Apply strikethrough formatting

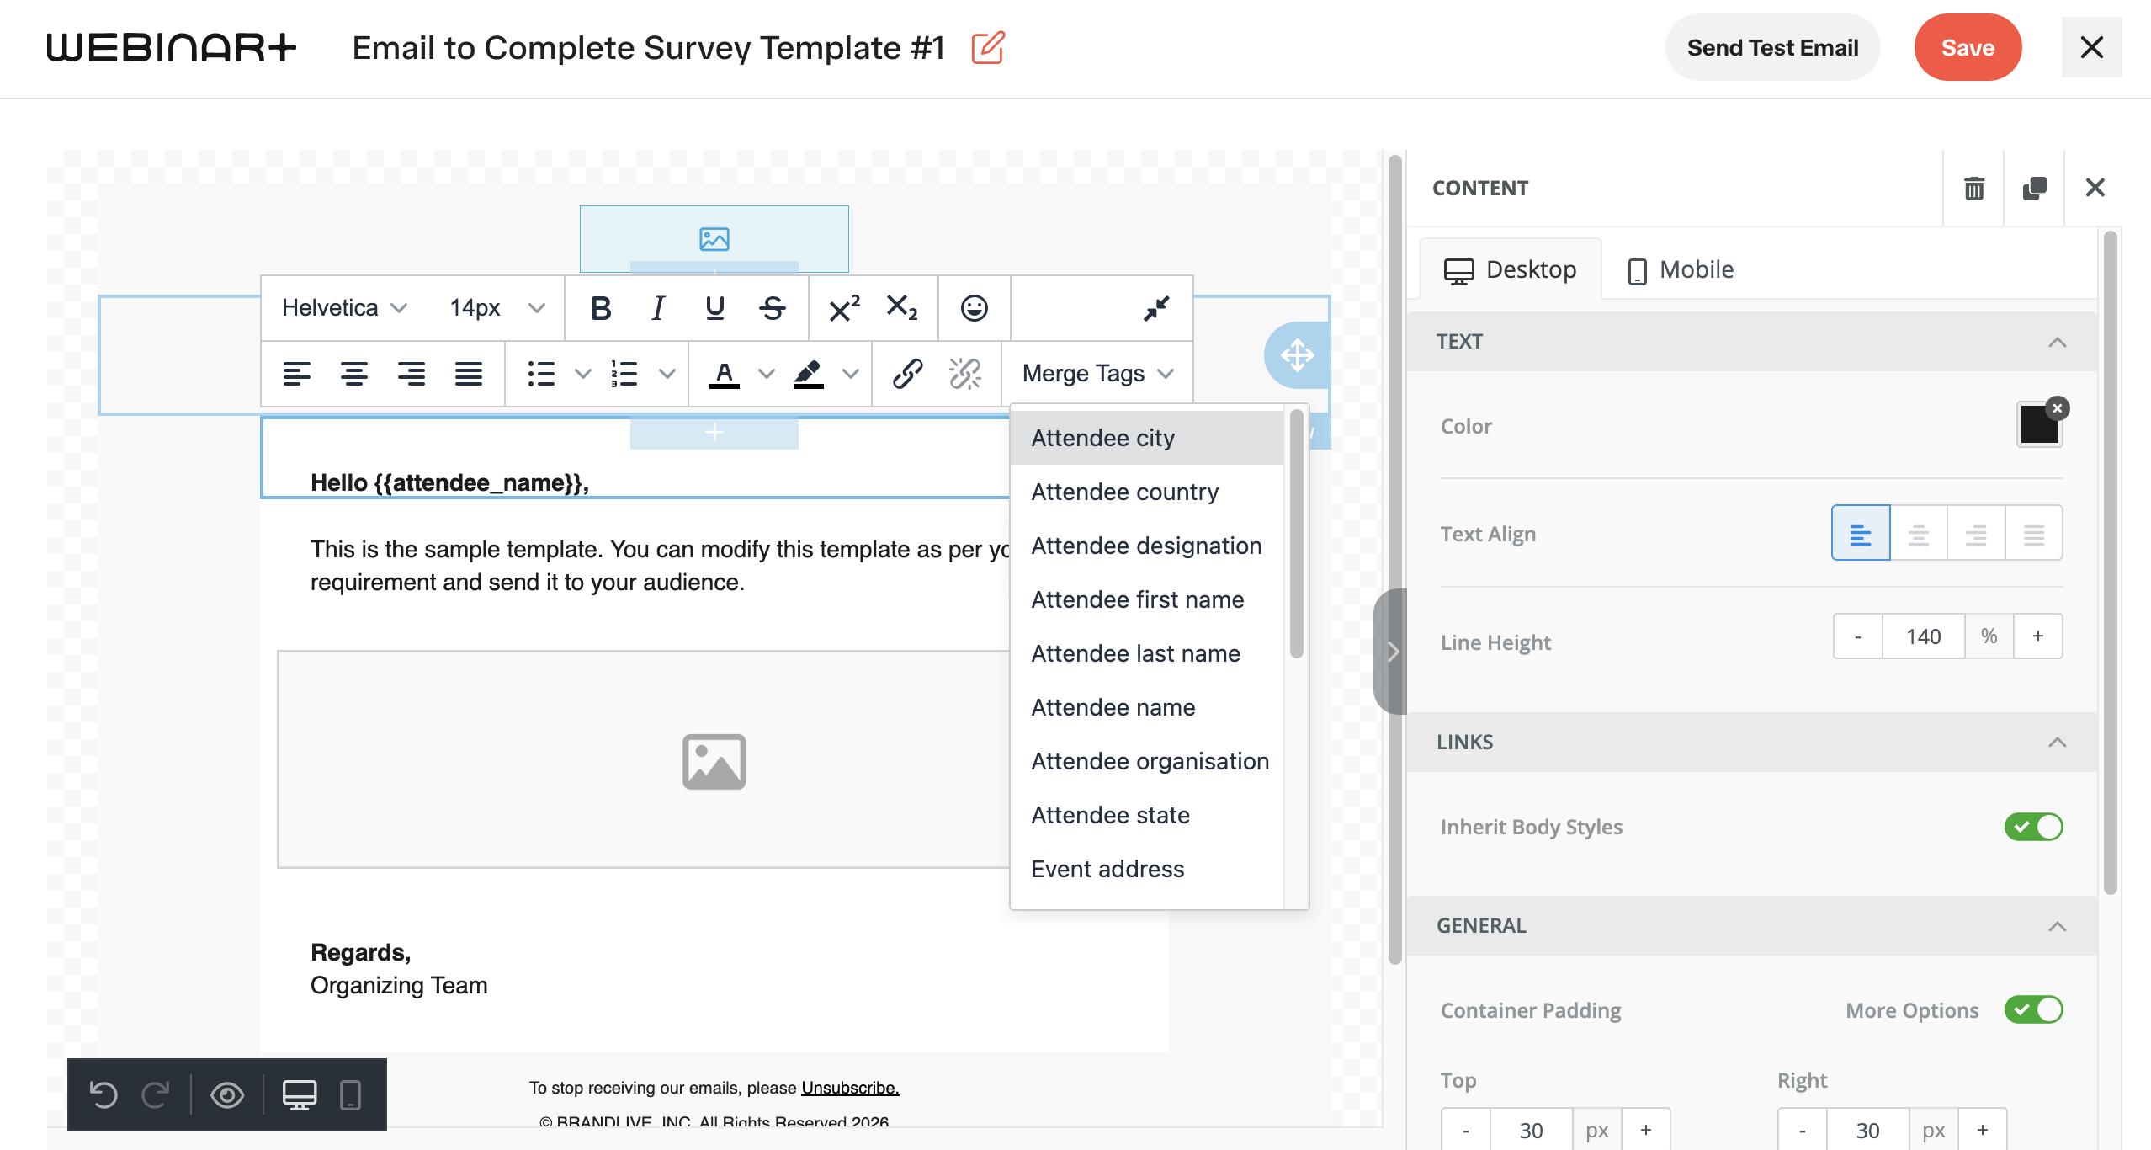click(773, 308)
